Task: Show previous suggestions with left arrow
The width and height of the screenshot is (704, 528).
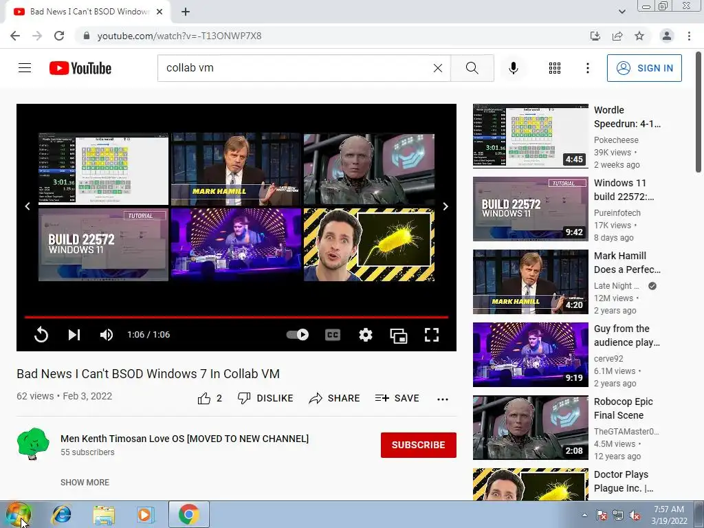Action: (27, 206)
